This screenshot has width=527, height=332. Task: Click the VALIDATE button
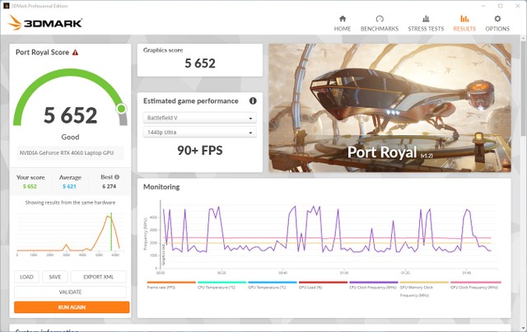pyautogui.click(x=70, y=292)
